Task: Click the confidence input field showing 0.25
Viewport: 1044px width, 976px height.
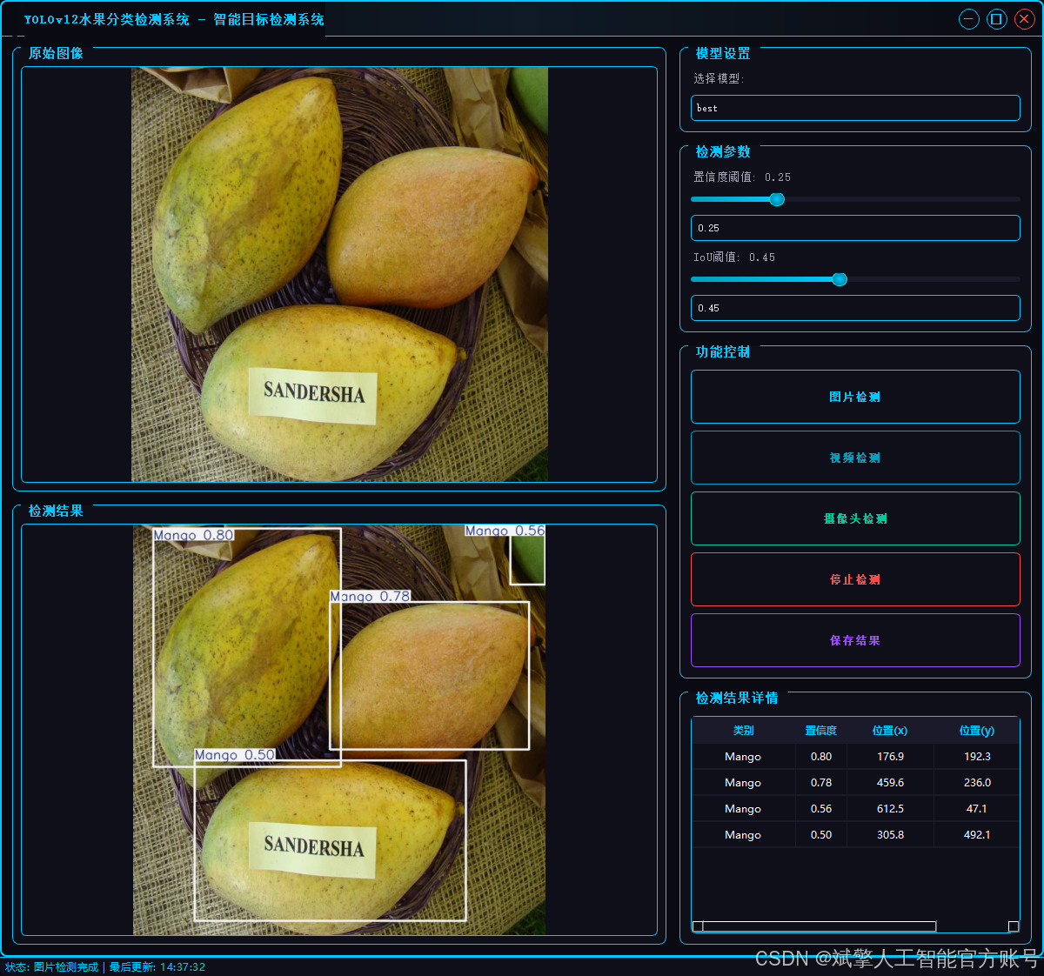Action: pyautogui.click(x=855, y=228)
